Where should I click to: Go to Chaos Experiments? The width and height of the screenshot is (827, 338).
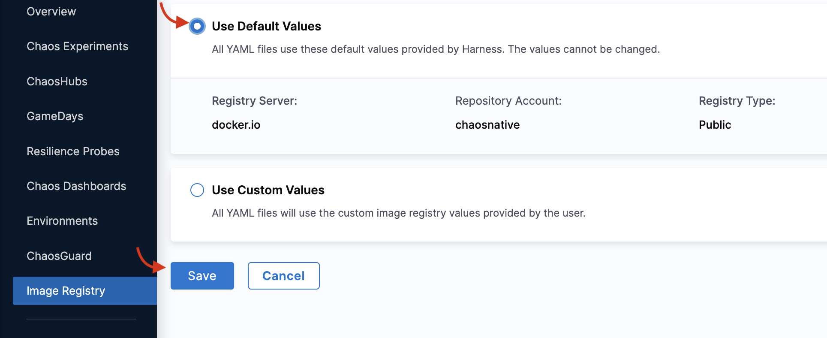(x=77, y=46)
